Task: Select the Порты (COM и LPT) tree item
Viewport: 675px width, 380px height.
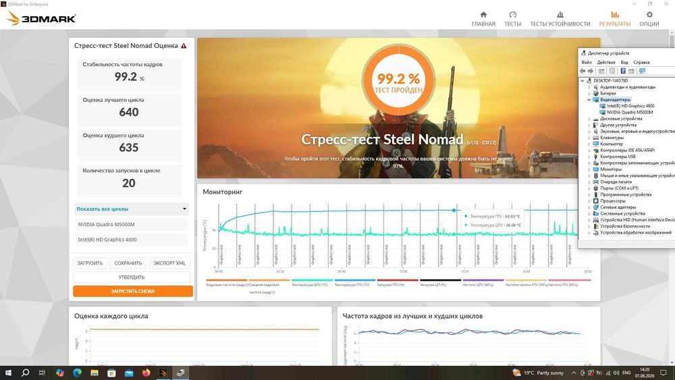Action: tap(619, 188)
